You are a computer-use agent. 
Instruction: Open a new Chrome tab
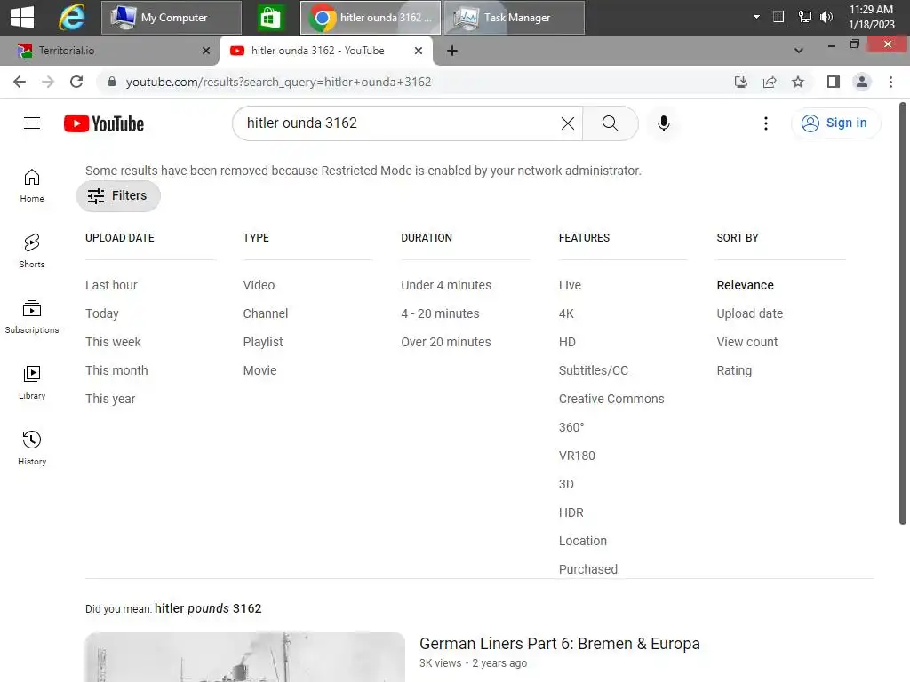(452, 51)
